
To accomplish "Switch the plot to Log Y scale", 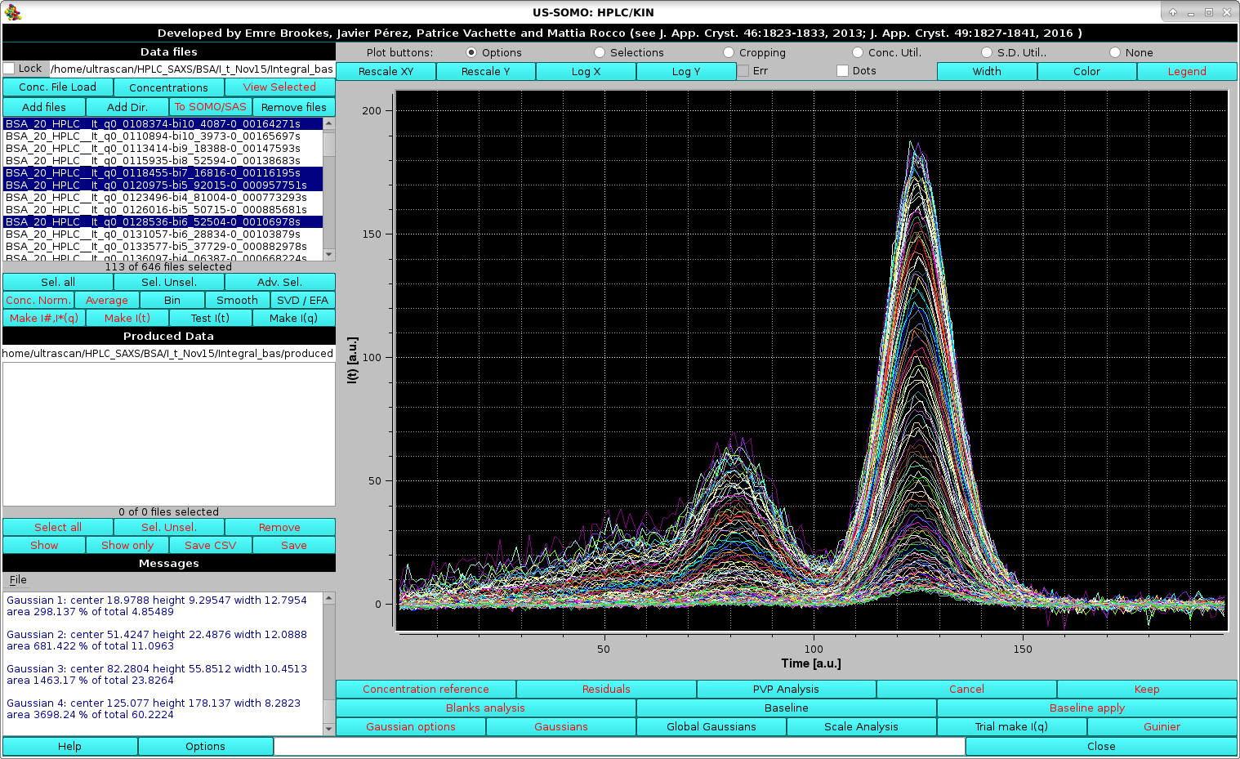I will click(x=686, y=71).
